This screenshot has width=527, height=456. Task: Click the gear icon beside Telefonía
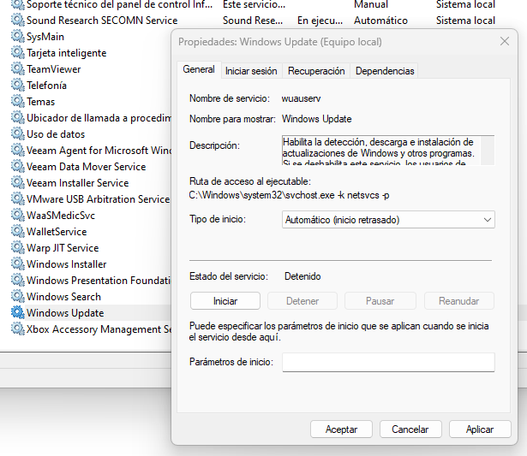pyautogui.click(x=18, y=86)
